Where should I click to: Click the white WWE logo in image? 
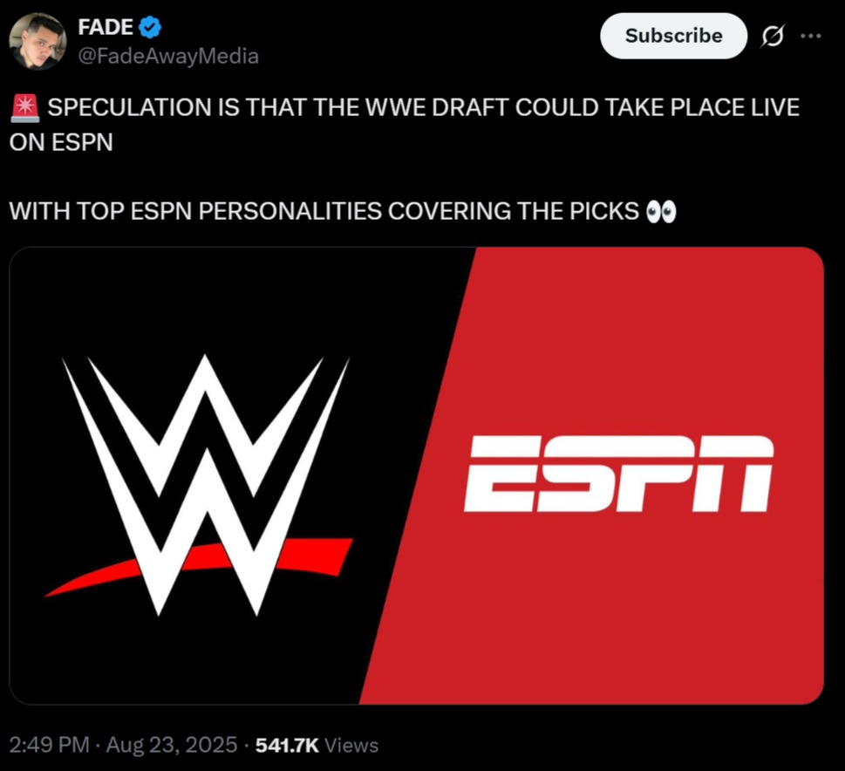click(x=205, y=484)
